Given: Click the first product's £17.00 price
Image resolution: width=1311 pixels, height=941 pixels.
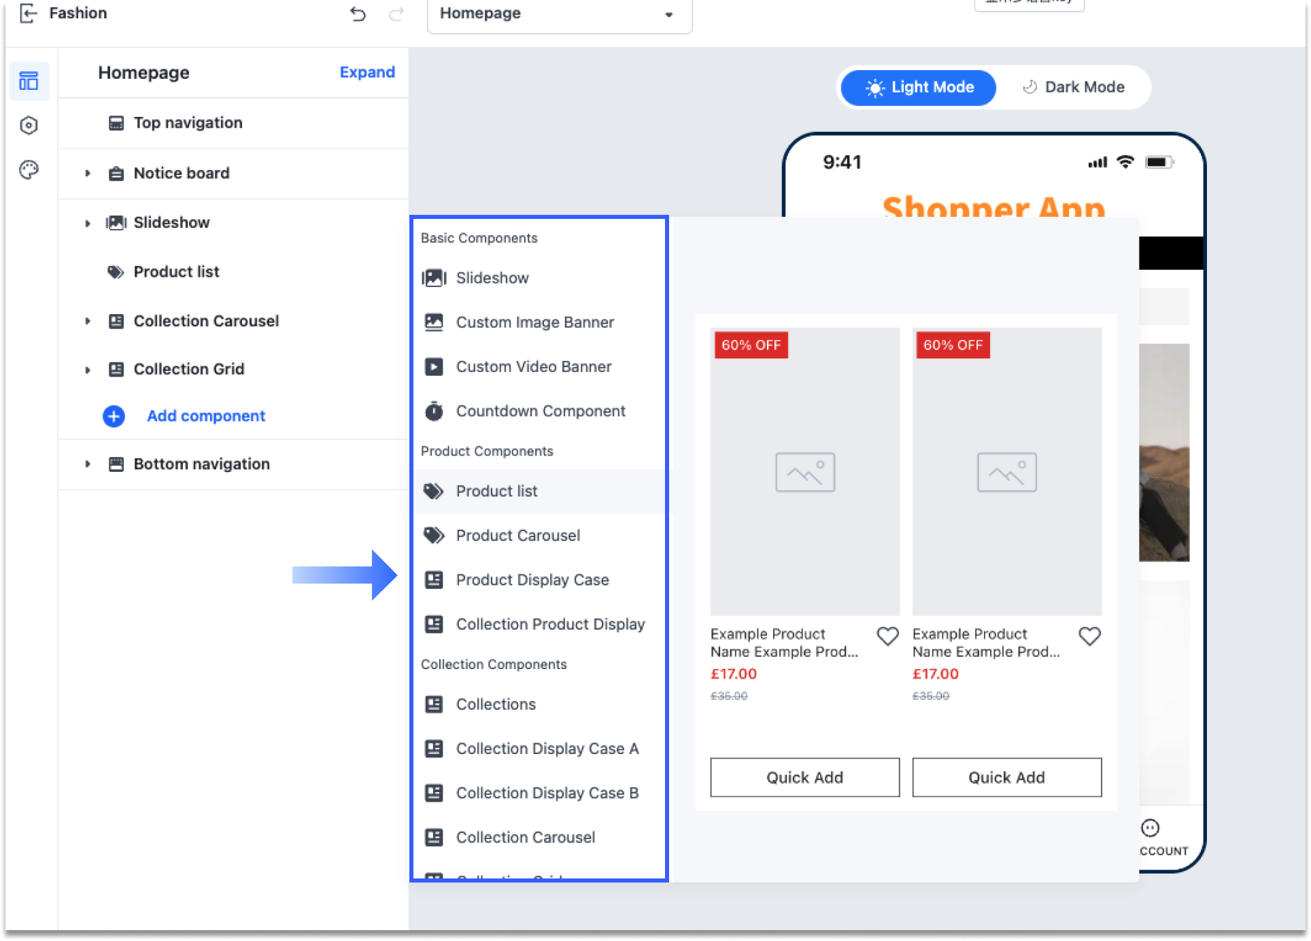Looking at the screenshot, I should click(734, 674).
